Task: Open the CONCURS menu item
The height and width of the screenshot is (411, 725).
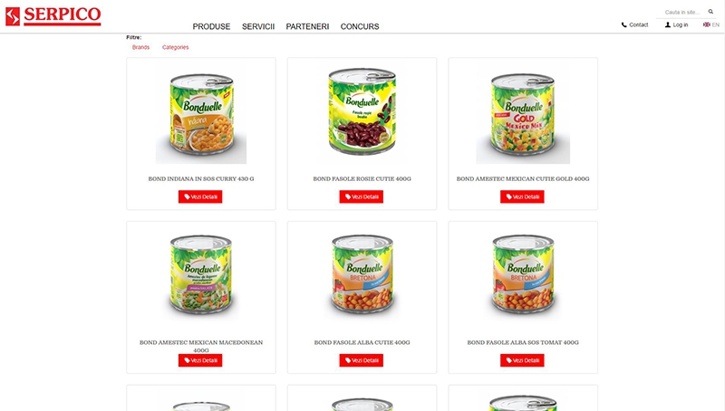Action: [x=360, y=27]
